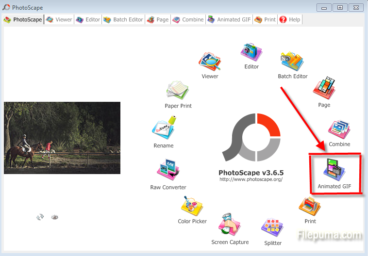Start the Screen Capture tool
Viewport: 368px width, 256px height.
pyautogui.click(x=230, y=225)
